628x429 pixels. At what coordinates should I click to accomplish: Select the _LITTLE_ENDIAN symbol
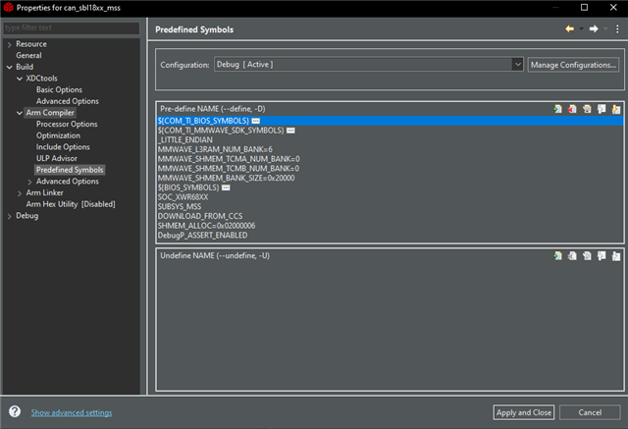(185, 139)
